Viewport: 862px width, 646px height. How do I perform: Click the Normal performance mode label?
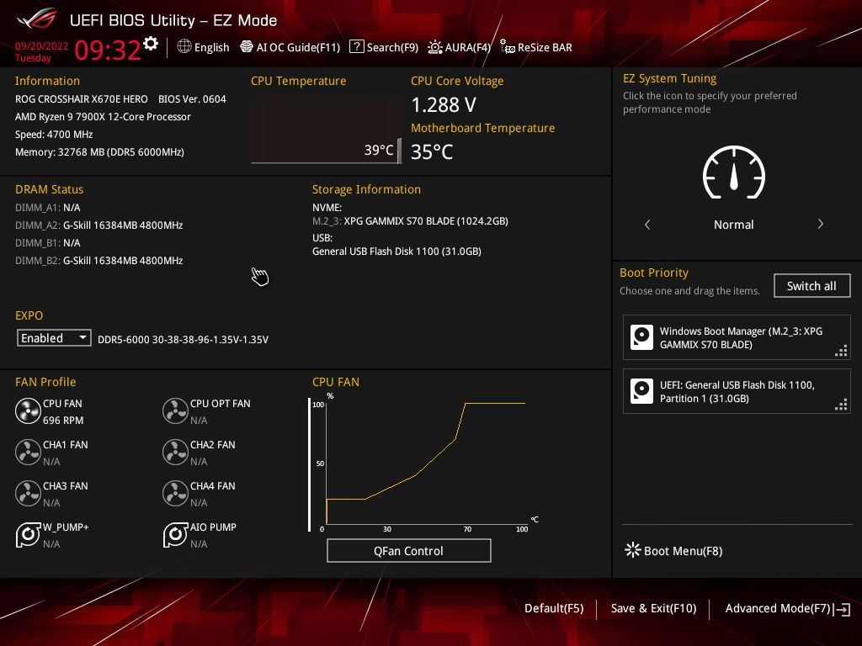click(733, 224)
